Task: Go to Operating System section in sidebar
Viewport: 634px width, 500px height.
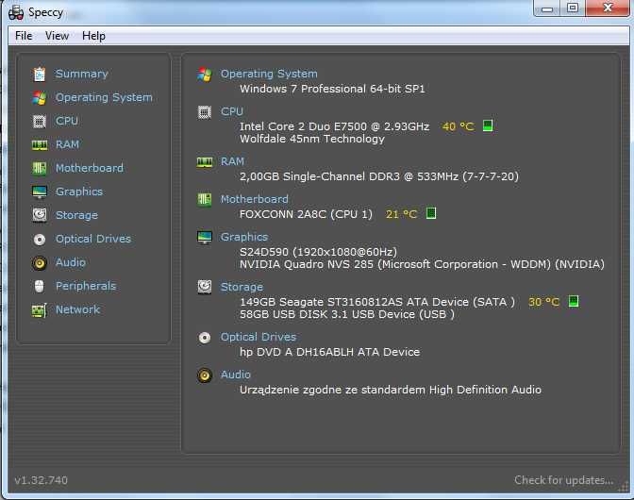Action: pos(104,97)
